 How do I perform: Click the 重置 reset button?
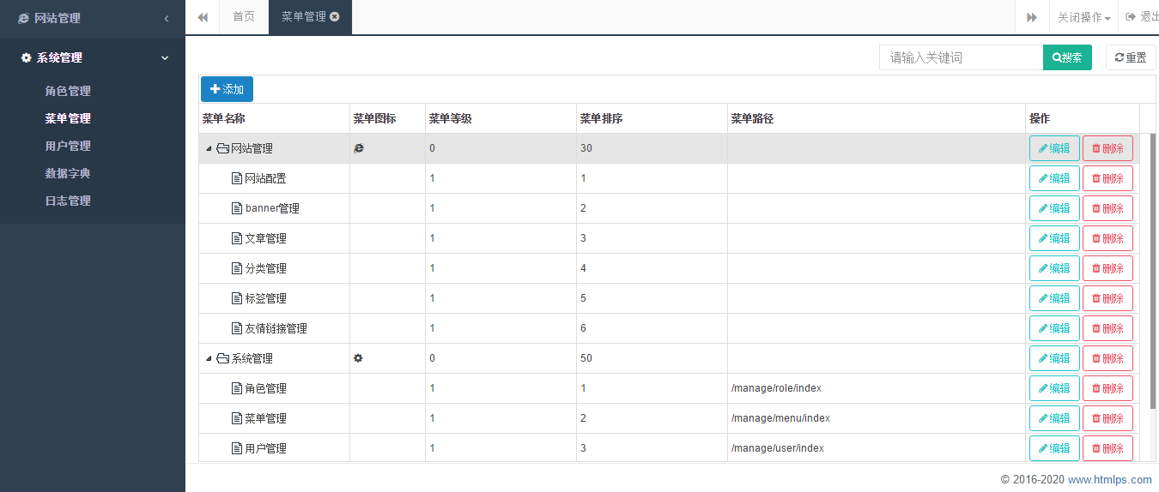pyautogui.click(x=1131, y=57)
